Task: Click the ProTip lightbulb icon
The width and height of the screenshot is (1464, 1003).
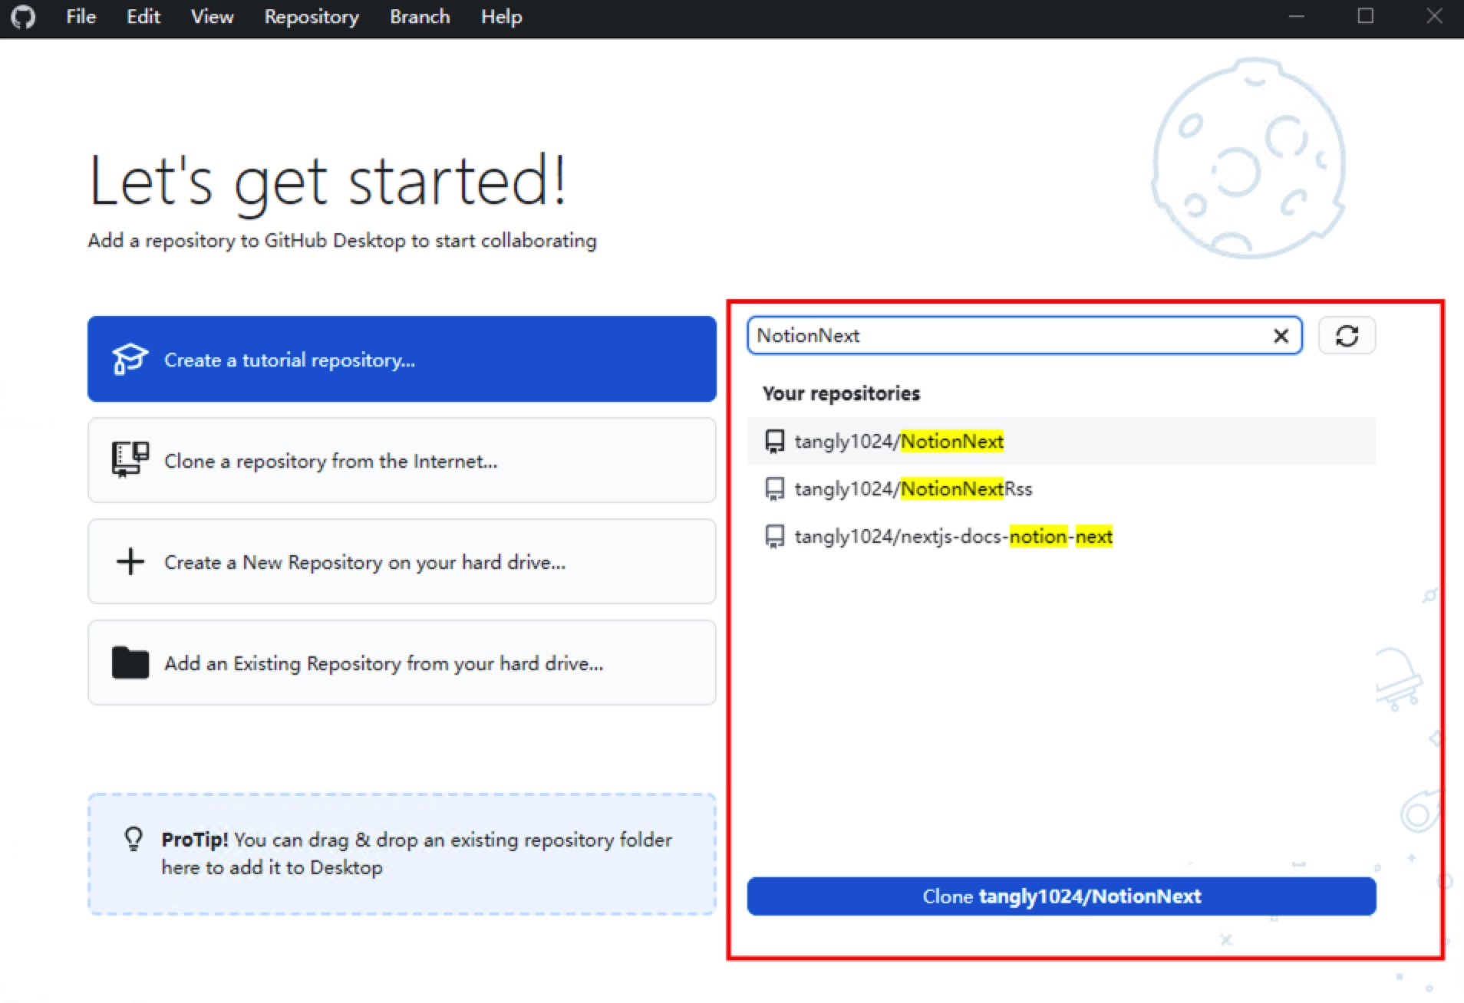Action: click(x=134, y=839)
